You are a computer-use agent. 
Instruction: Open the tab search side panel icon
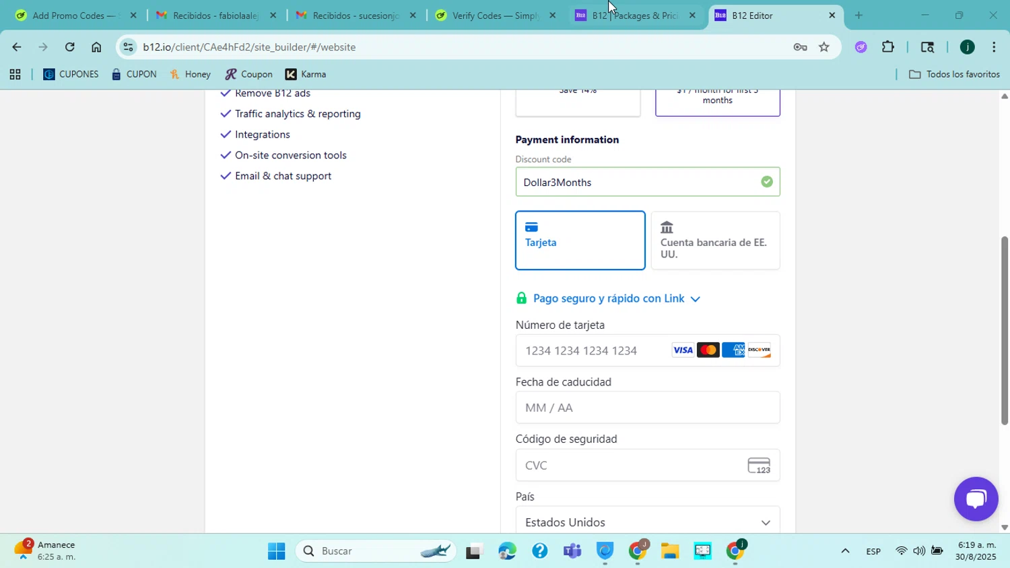tap(927, 46)
